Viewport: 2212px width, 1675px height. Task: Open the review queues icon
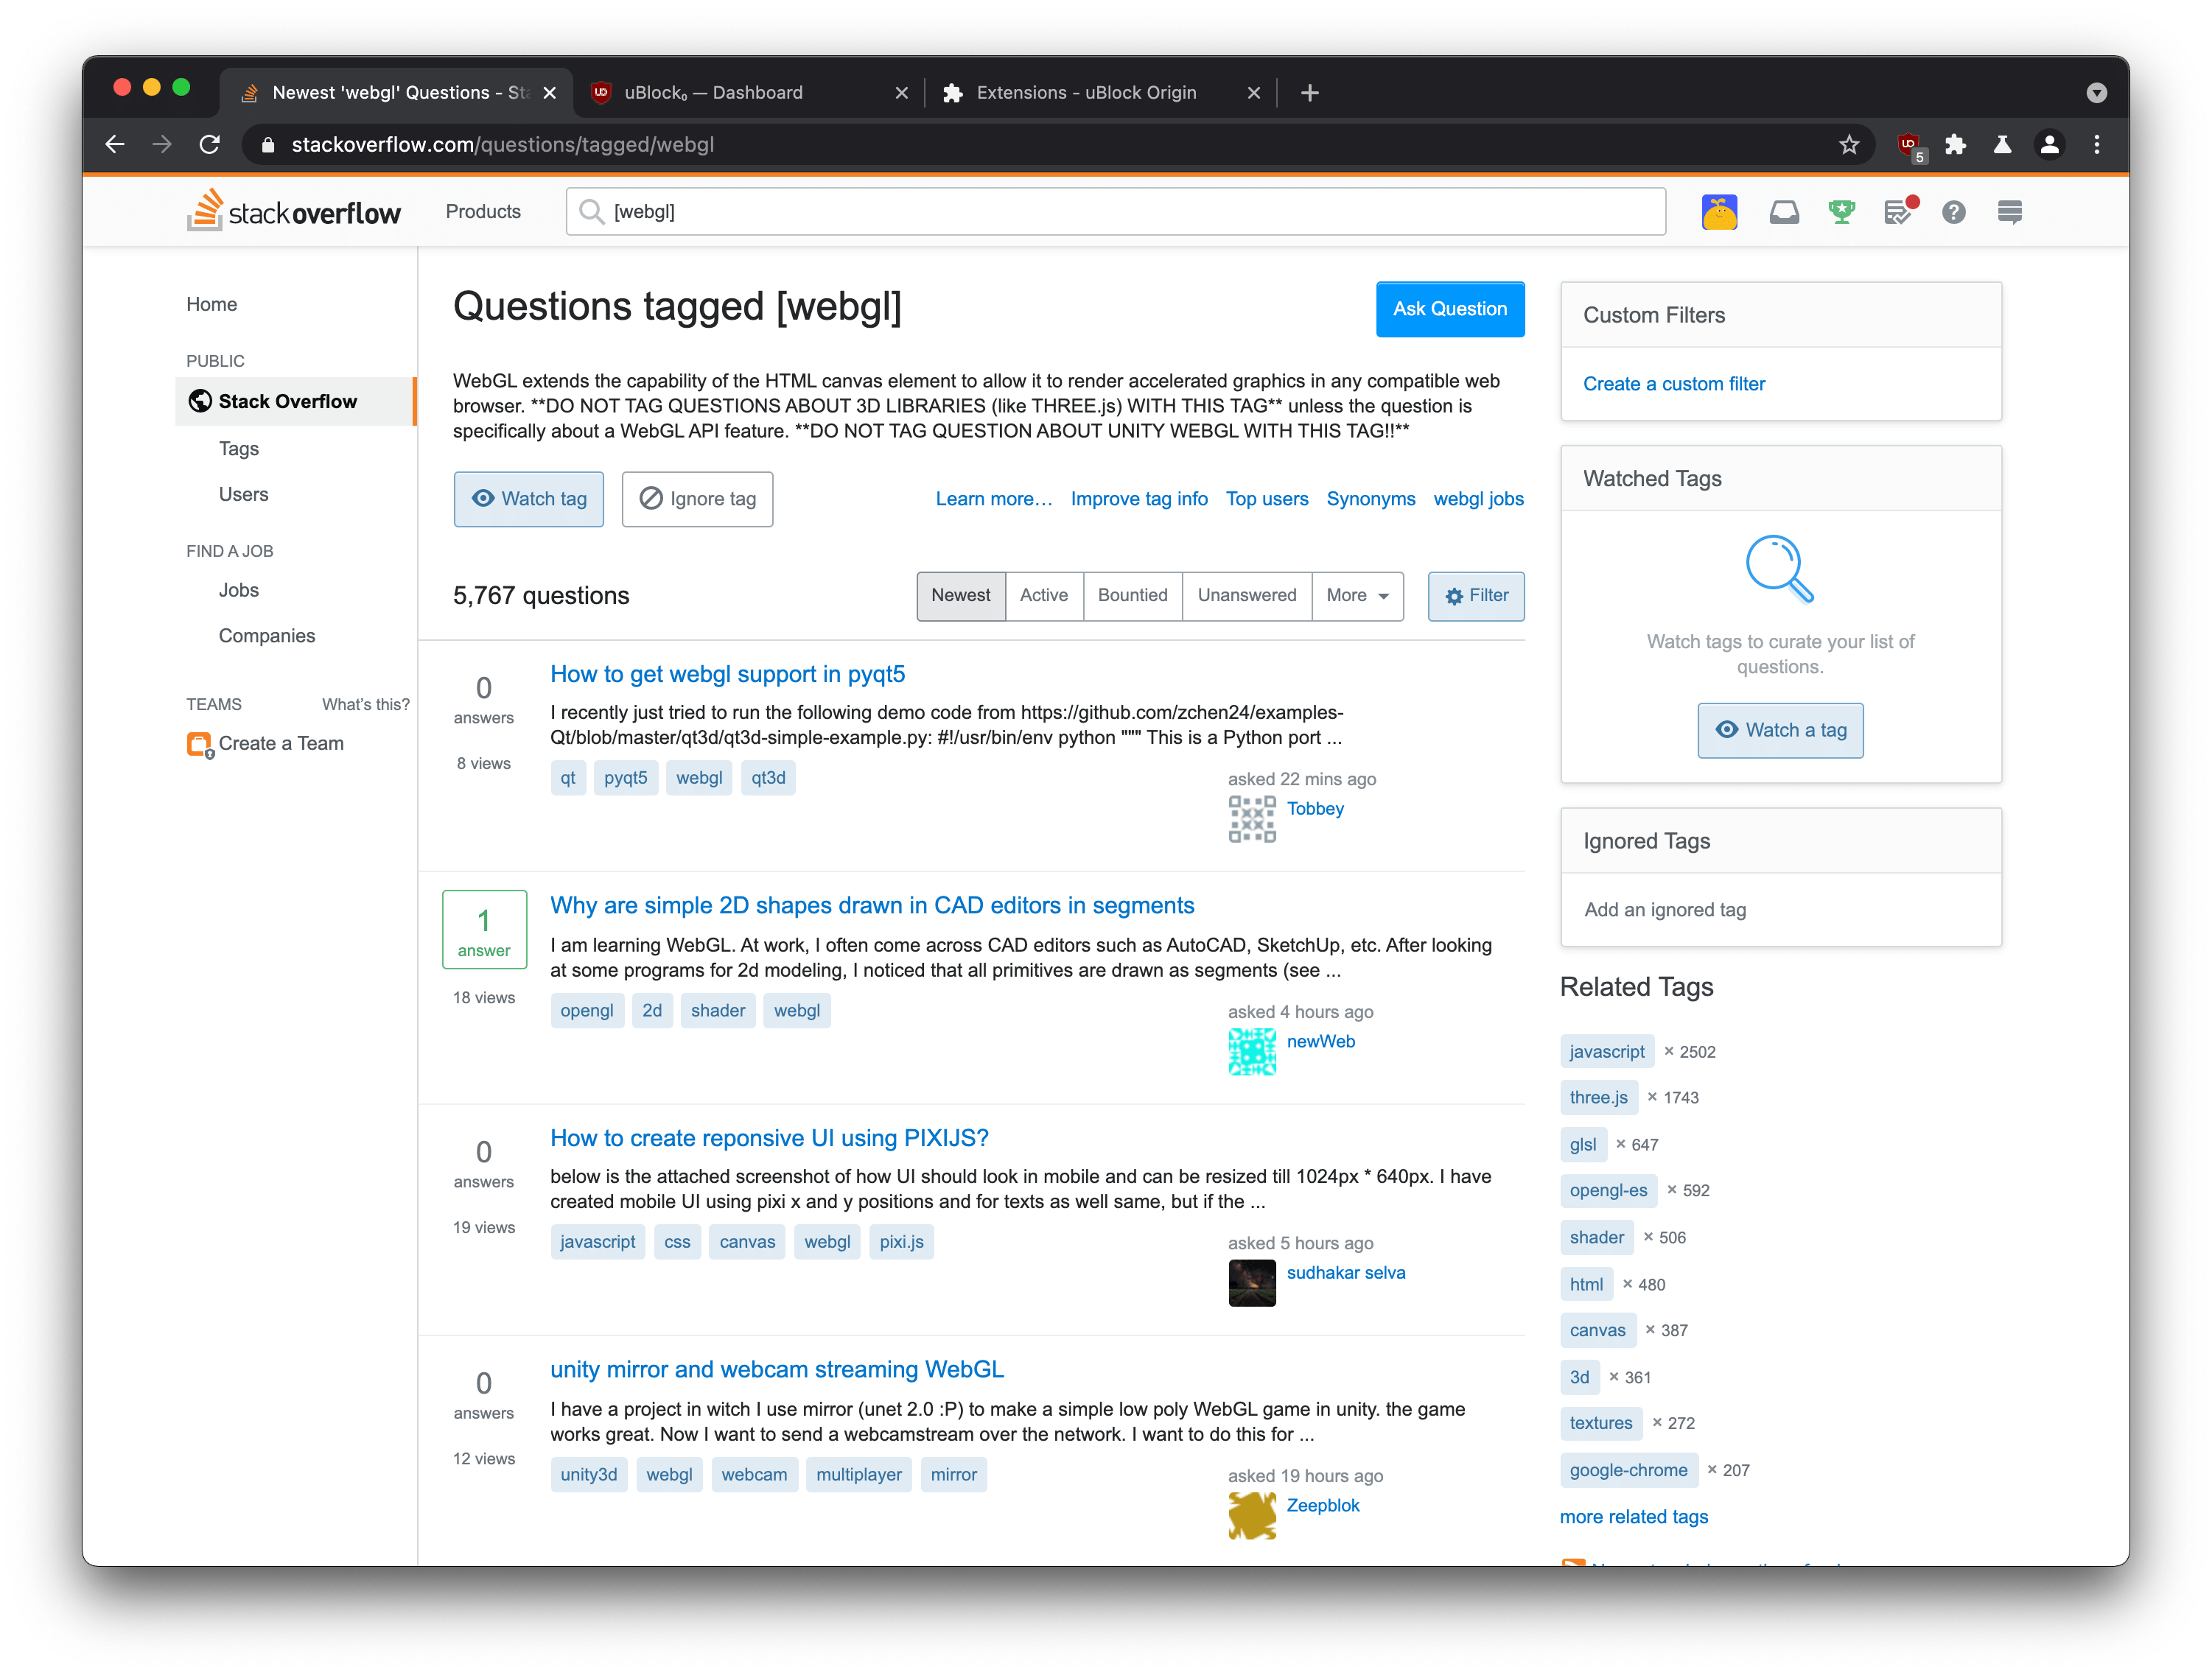1900,211
